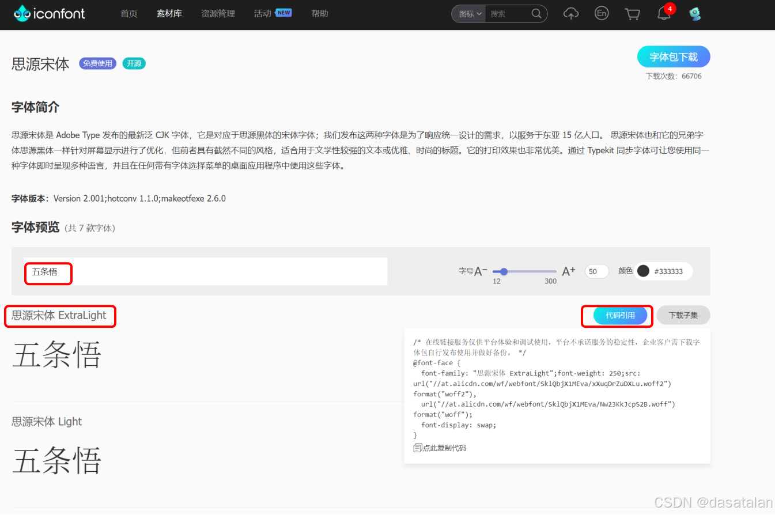The width and height of the screenshot is (775, 515).
Task: Click the font size 50 input
Action: coord(597,271)
